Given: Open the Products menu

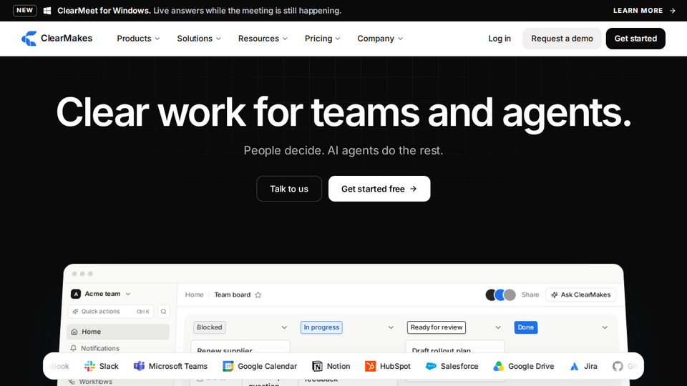Looking at the screenshot, I should click(x=138, y=39).
